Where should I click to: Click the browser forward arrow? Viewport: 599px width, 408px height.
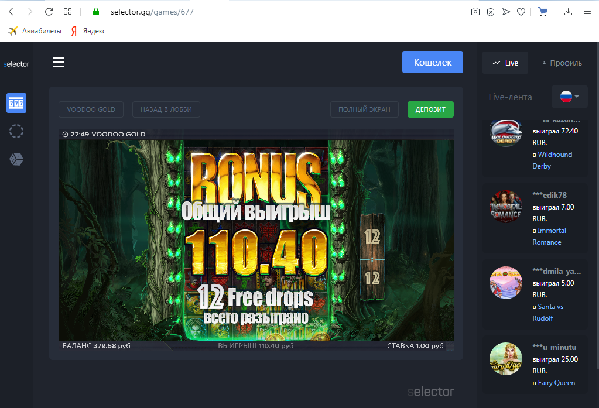coord(30,12)
